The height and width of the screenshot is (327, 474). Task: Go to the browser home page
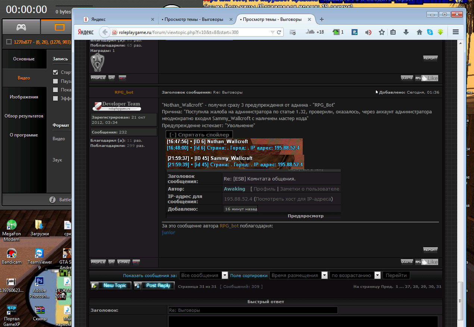click(x=420, y=32)
